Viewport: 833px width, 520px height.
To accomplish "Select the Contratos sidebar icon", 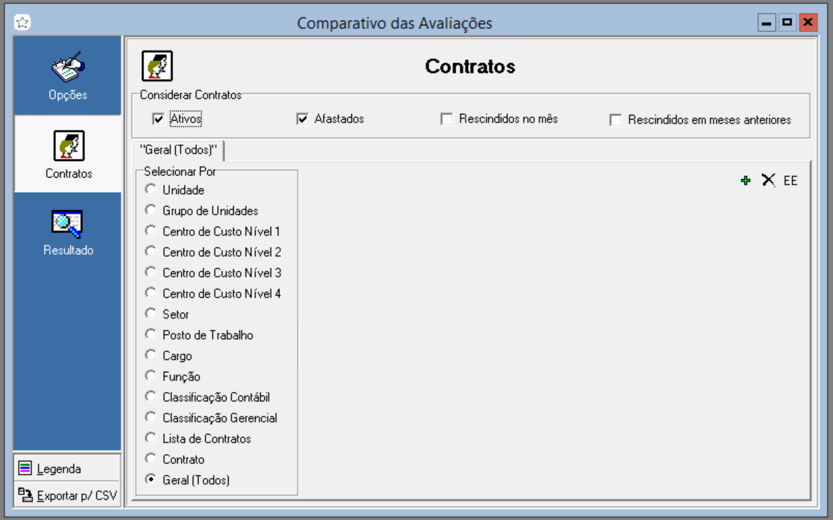I will (x=68, y=146).
